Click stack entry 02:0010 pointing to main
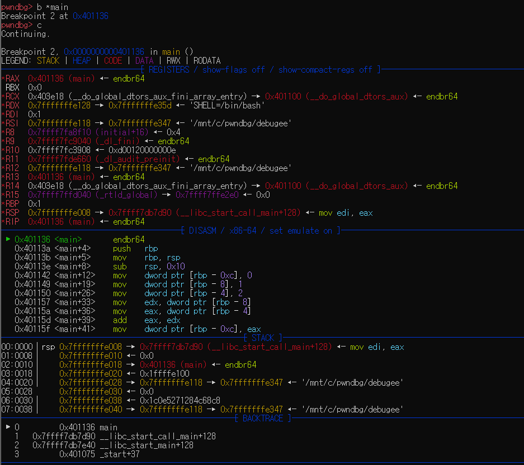524x465 pixels. [129, 365]
